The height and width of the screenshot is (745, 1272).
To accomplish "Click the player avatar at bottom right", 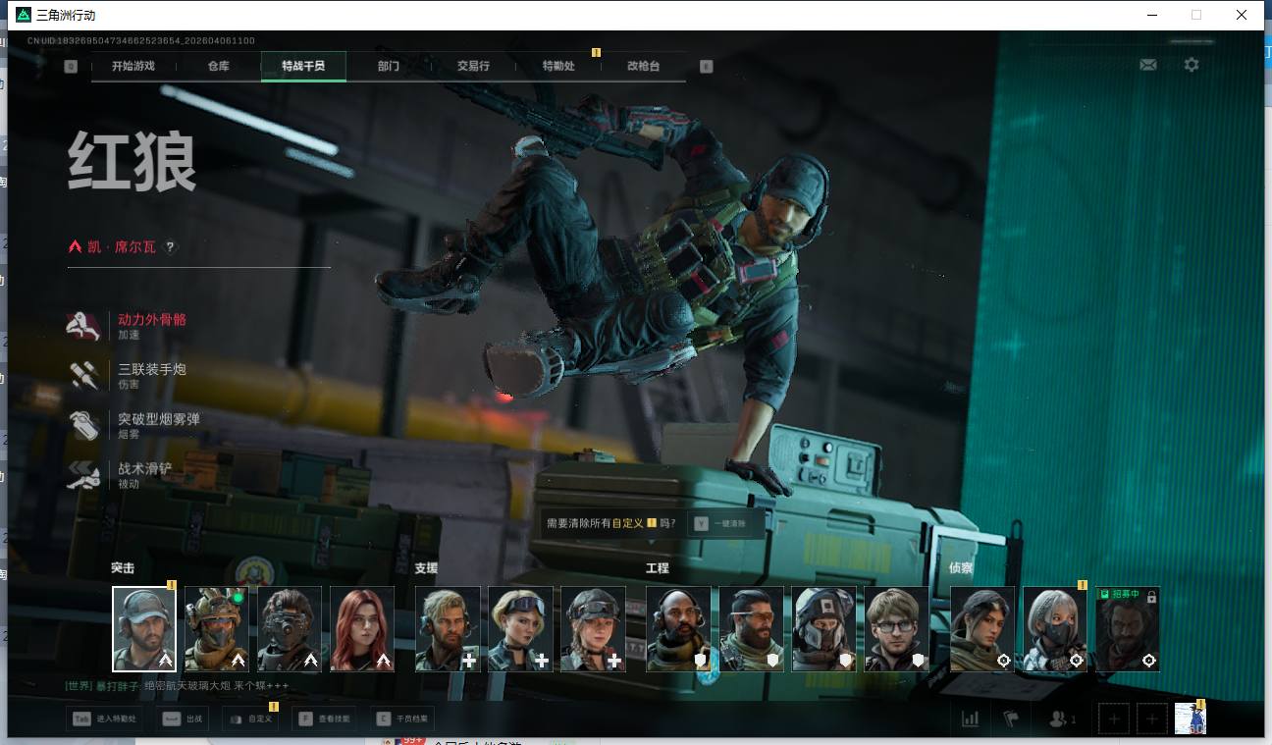I will tap(1190, 718).
